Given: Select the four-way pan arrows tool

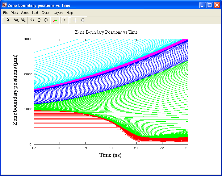Looking at the screenshot, I should pos(46,20).
